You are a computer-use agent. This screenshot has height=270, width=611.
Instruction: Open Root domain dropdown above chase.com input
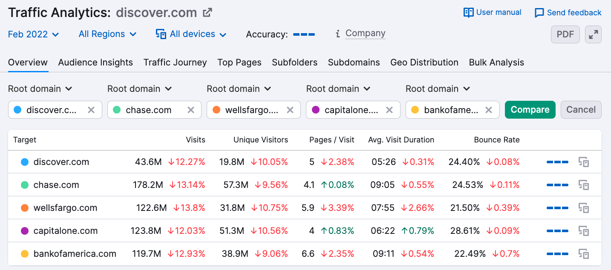coord(140,89)
